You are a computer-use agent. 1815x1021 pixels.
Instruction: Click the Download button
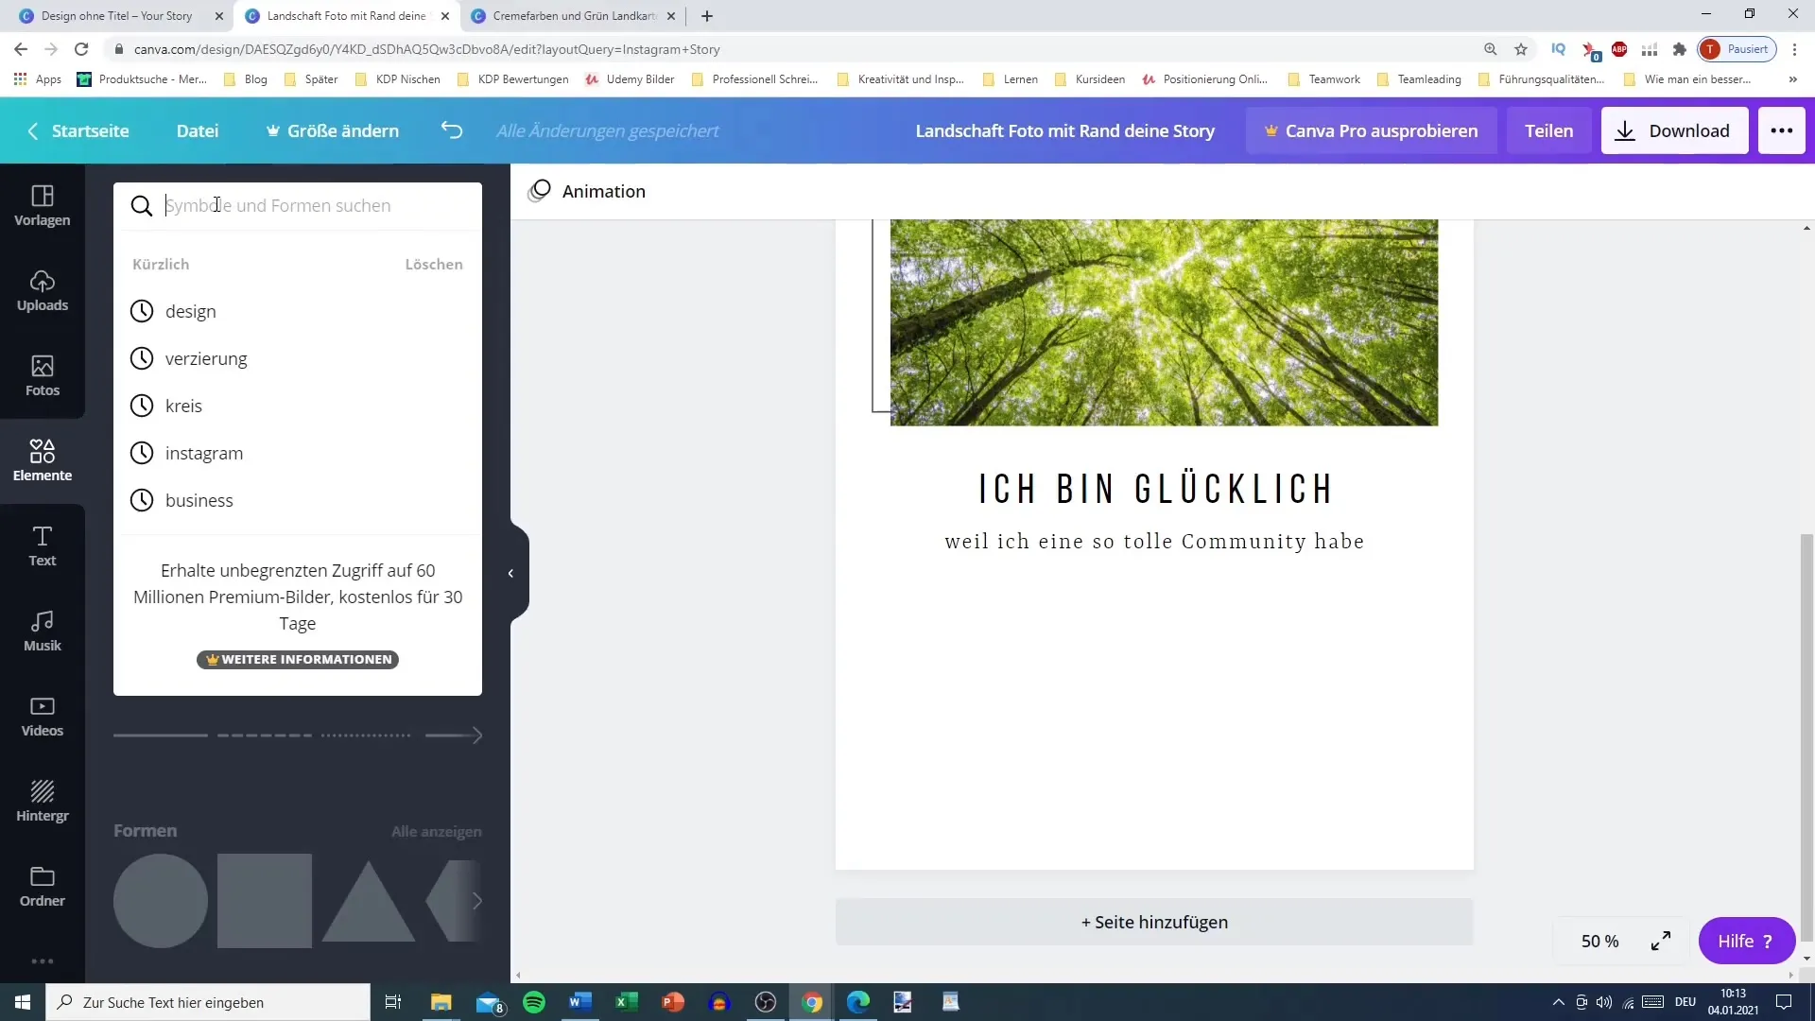point(1674,130)
